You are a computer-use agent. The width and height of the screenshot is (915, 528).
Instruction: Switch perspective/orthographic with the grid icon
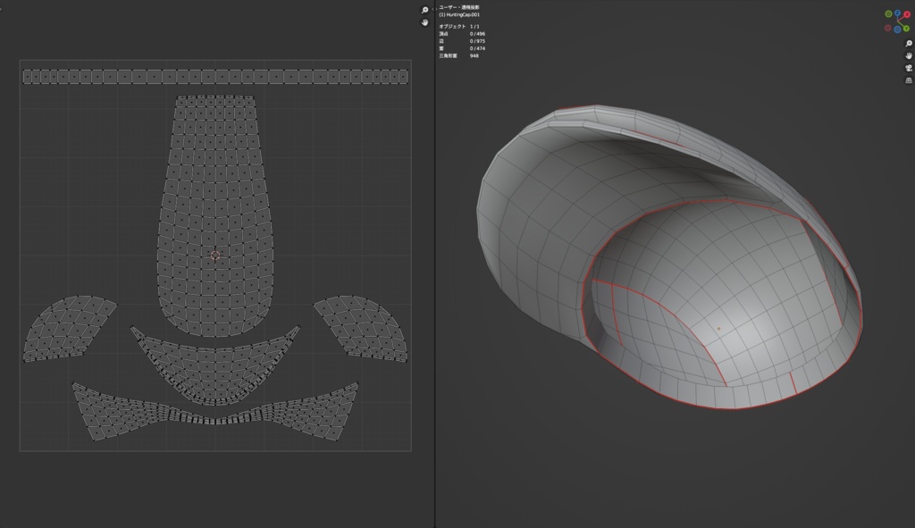909,80
